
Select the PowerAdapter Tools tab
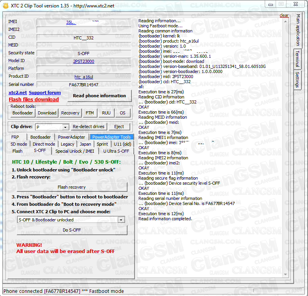(x=112, y=137)
